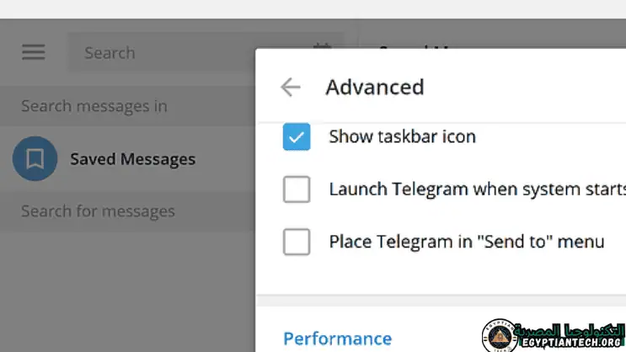Click the Place Telegram in "Send to" menu label

(466, 243)
